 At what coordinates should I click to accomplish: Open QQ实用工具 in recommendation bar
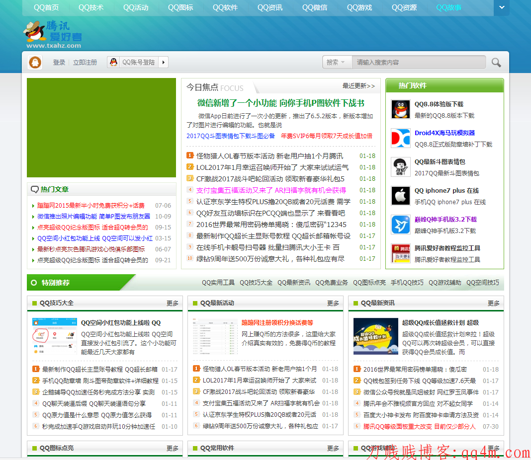[218, 283]
